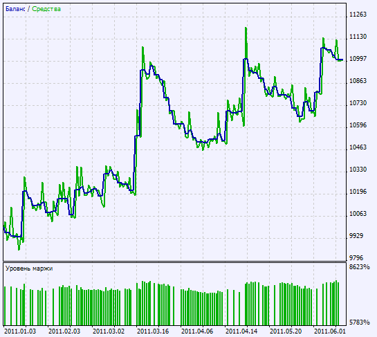Select the 2011.06.01 date label
This screenshot has height=337, width=377.
point(330,331)
